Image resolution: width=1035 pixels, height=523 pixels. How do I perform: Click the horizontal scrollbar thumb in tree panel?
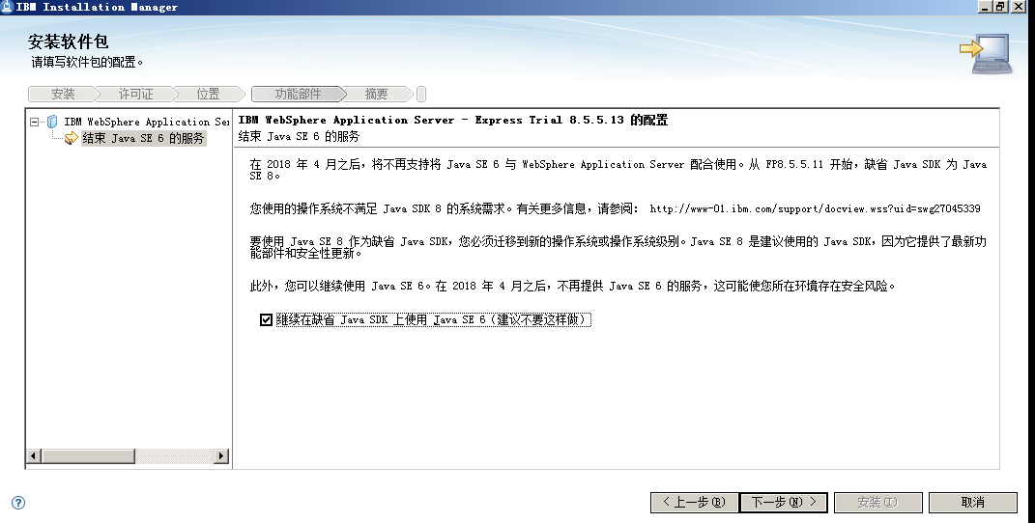click(x=88, y=455)
